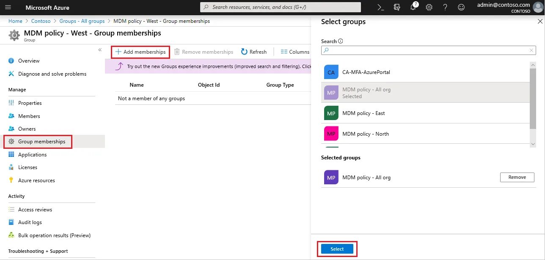
Task: Sort by the Name column header
Action: (x=137, y=85)
